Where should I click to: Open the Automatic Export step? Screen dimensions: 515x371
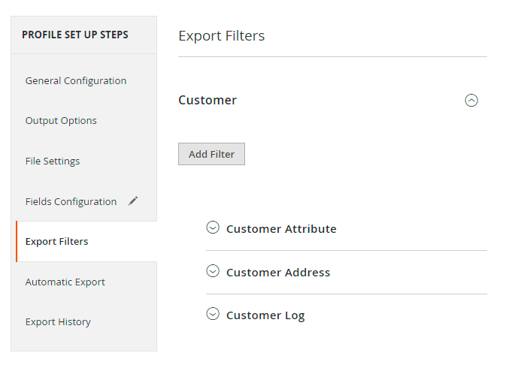click(65, 282)
